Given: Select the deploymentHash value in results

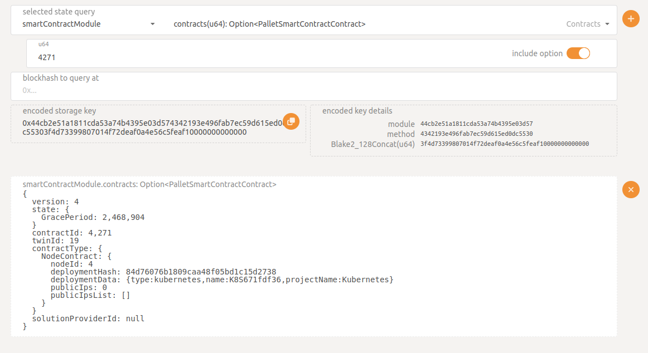Looking at the screenshot, I should (x=201, y=272).
